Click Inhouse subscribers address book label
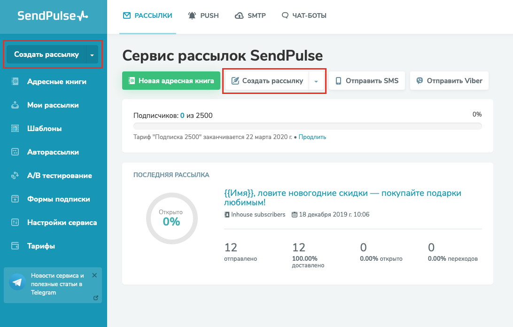The height and width of the screenshot is (327, 513). (258, 214)
